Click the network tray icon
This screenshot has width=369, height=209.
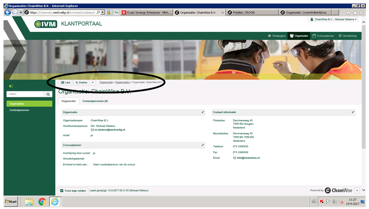(x=334, y=202)
